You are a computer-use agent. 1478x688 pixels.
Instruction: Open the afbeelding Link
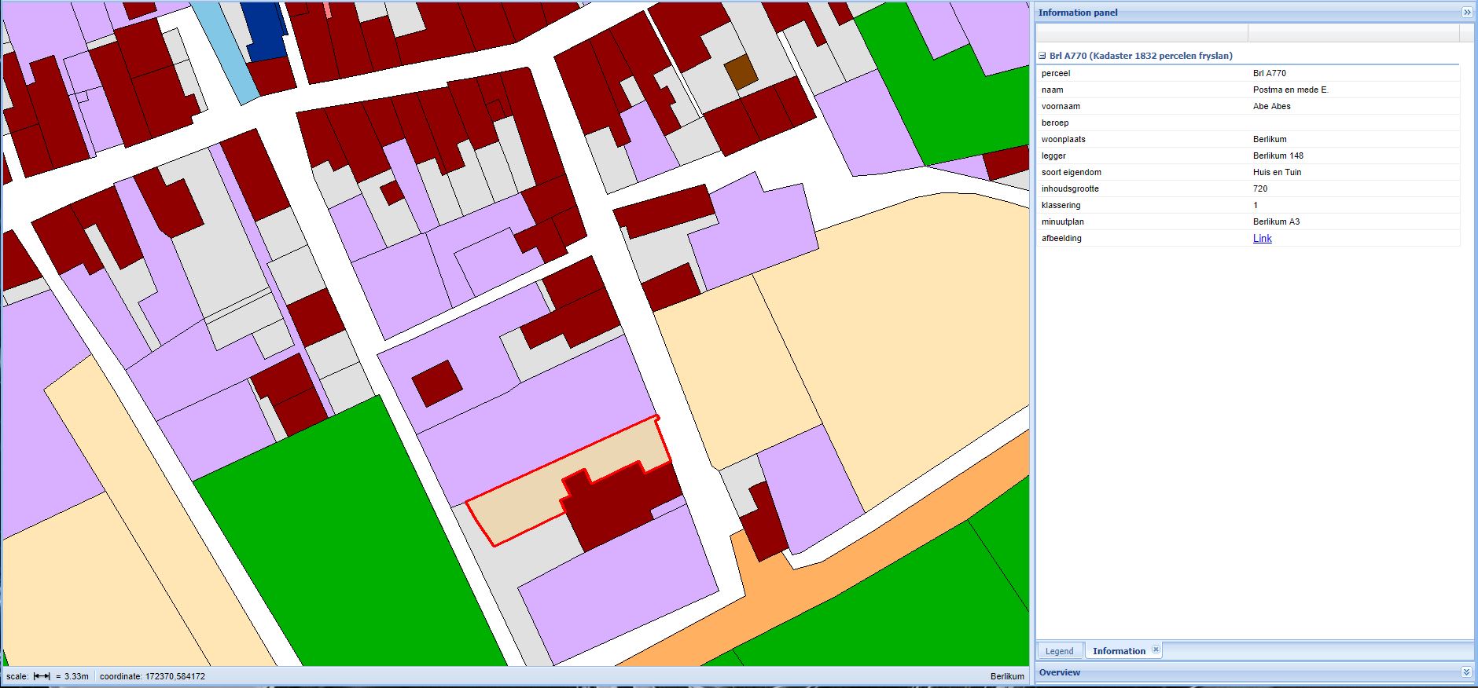(x=1262, y=239)
